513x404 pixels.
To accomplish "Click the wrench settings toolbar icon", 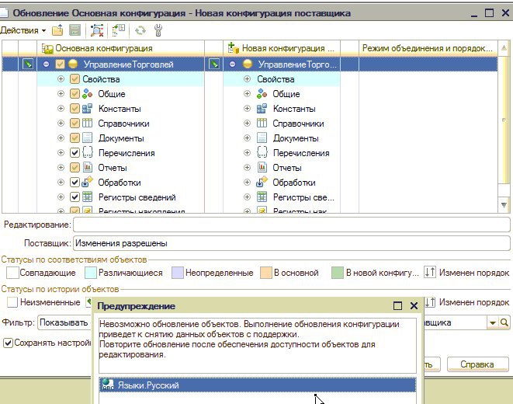I will click(158, 30).
